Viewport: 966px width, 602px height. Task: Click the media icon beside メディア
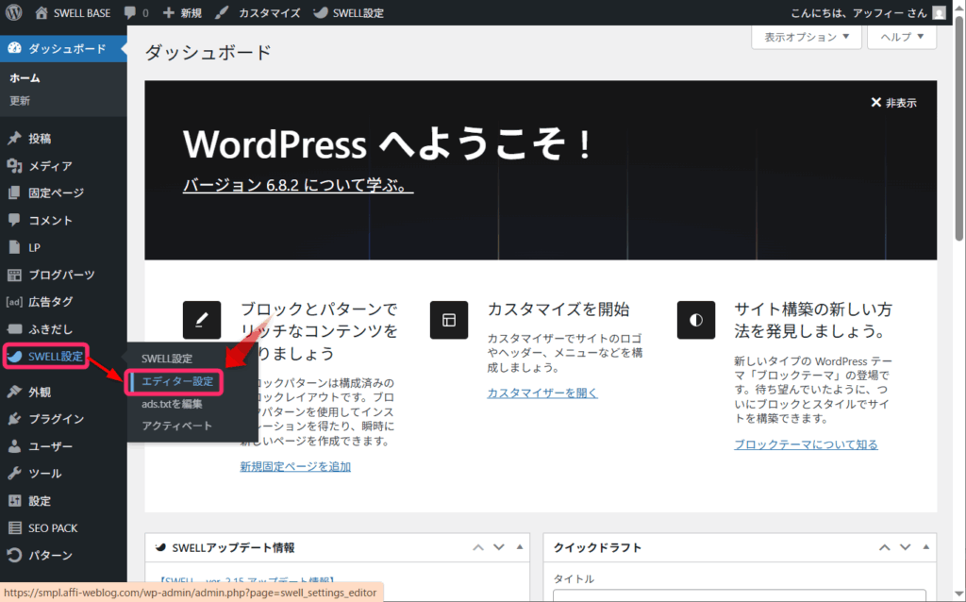[14, 166]
